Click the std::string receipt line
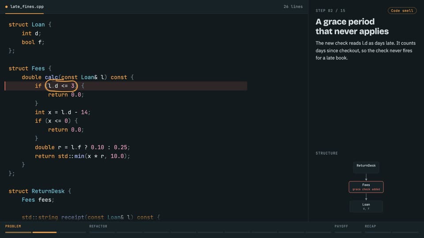424x238 pixels. 91,217
